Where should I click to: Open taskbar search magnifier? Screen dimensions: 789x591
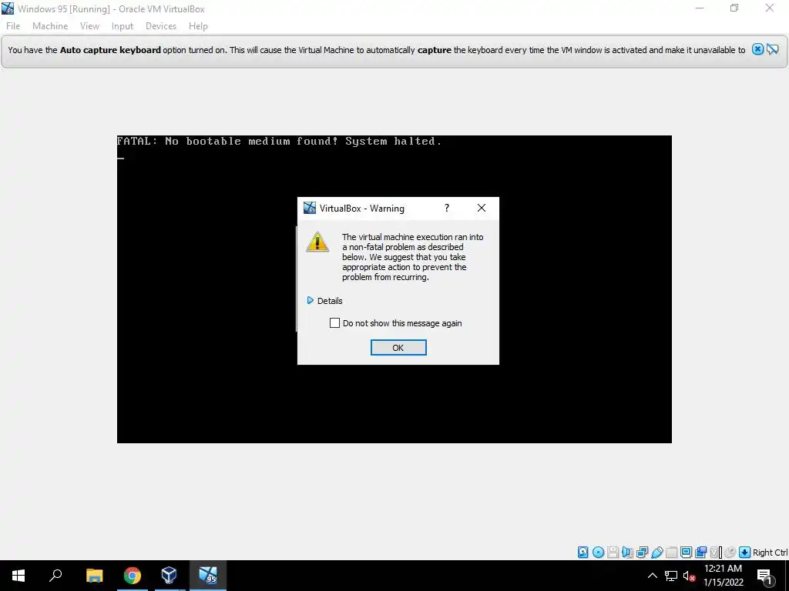[55, 576]
